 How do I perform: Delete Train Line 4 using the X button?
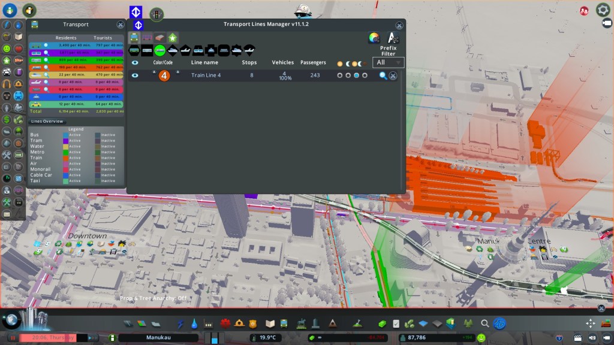[393, 75]
